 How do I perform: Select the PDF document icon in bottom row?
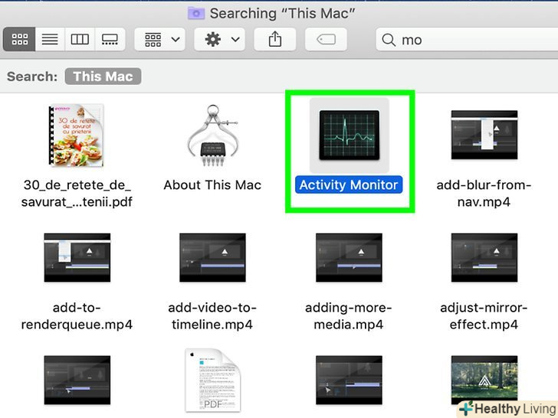(212, 380)
